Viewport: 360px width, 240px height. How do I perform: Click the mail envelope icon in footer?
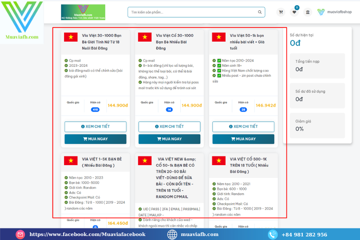point(20,234)
